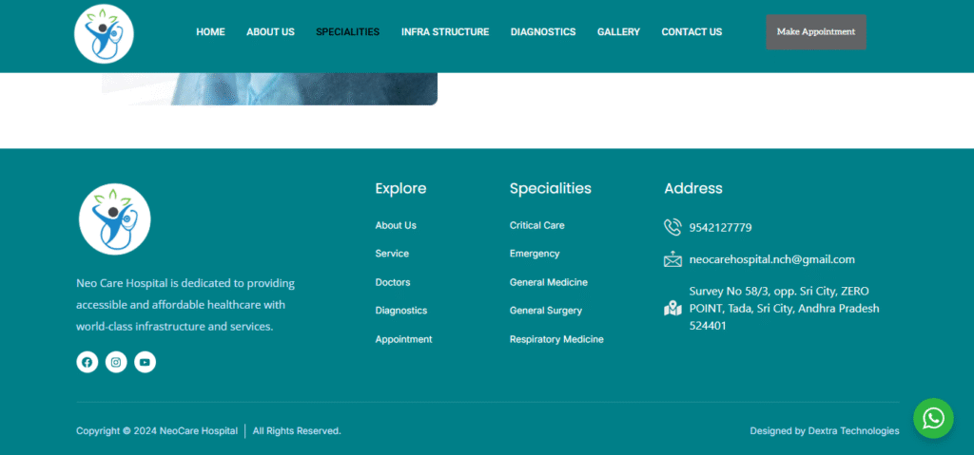
Task: Open GALLERY from the navigation bar
Action: coord(618,32)
